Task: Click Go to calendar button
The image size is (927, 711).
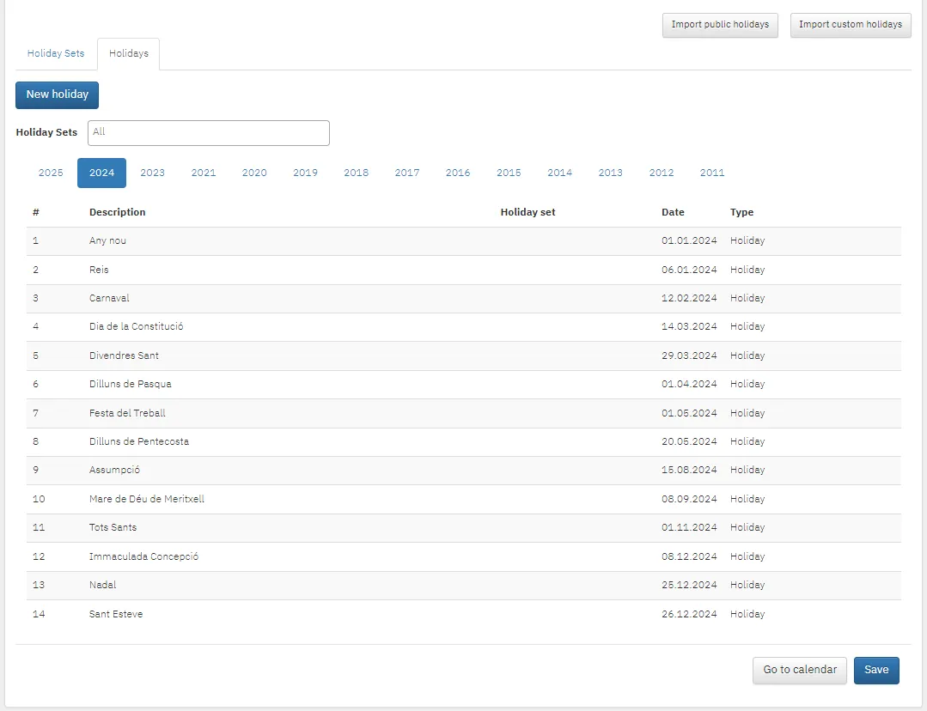Action: pos(799,671)
